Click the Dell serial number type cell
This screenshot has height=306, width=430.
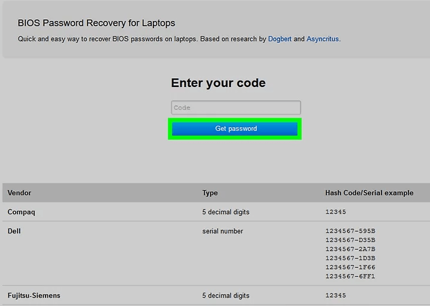point(222,231)
